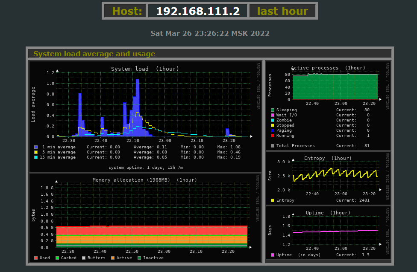Click the 192.168.111.2 host address field
The height and width of the screenshot is (272, 417).
[x=198, y=11]
